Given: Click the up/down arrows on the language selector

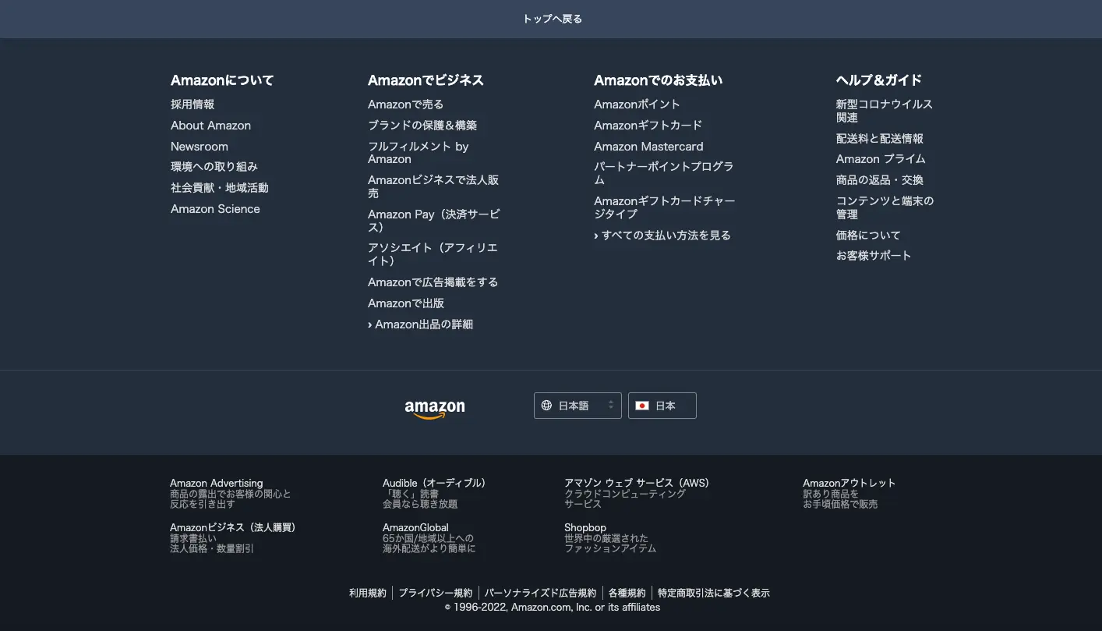Looking at the screenshot, I should [611, 406].
